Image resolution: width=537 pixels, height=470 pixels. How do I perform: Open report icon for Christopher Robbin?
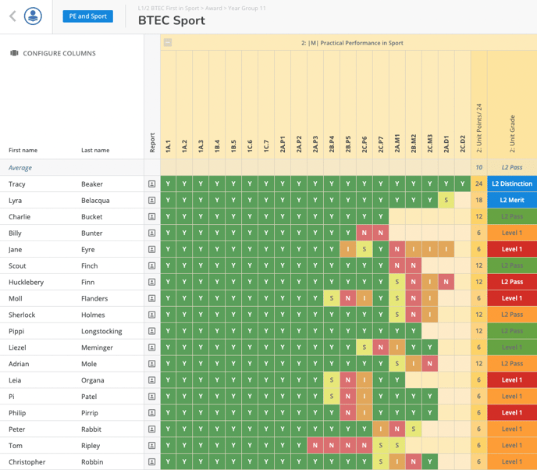click(151, 462)
